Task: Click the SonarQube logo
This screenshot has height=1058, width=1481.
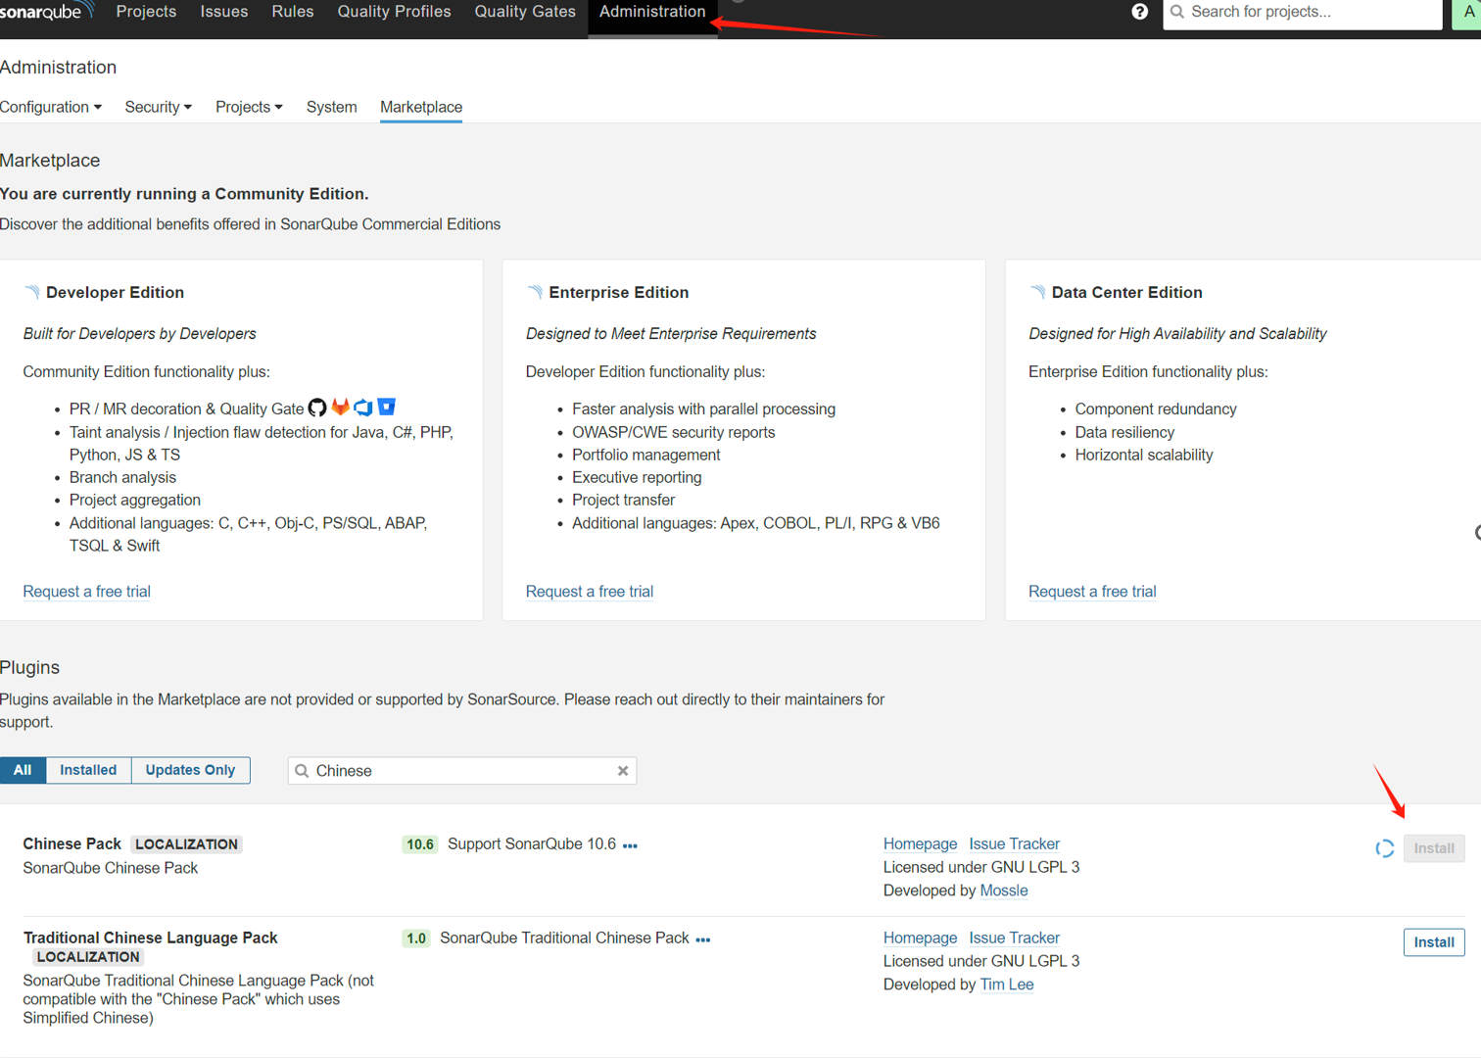Action: (46, 12)
